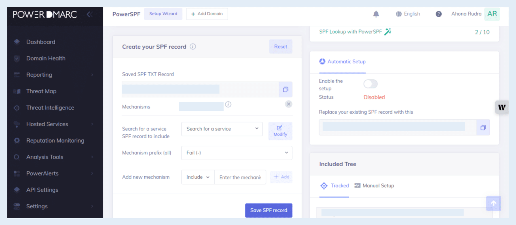Open the Include mechanism type dropdown
The height and width of the screenshot is (225, 516).
tap(198, 177)
